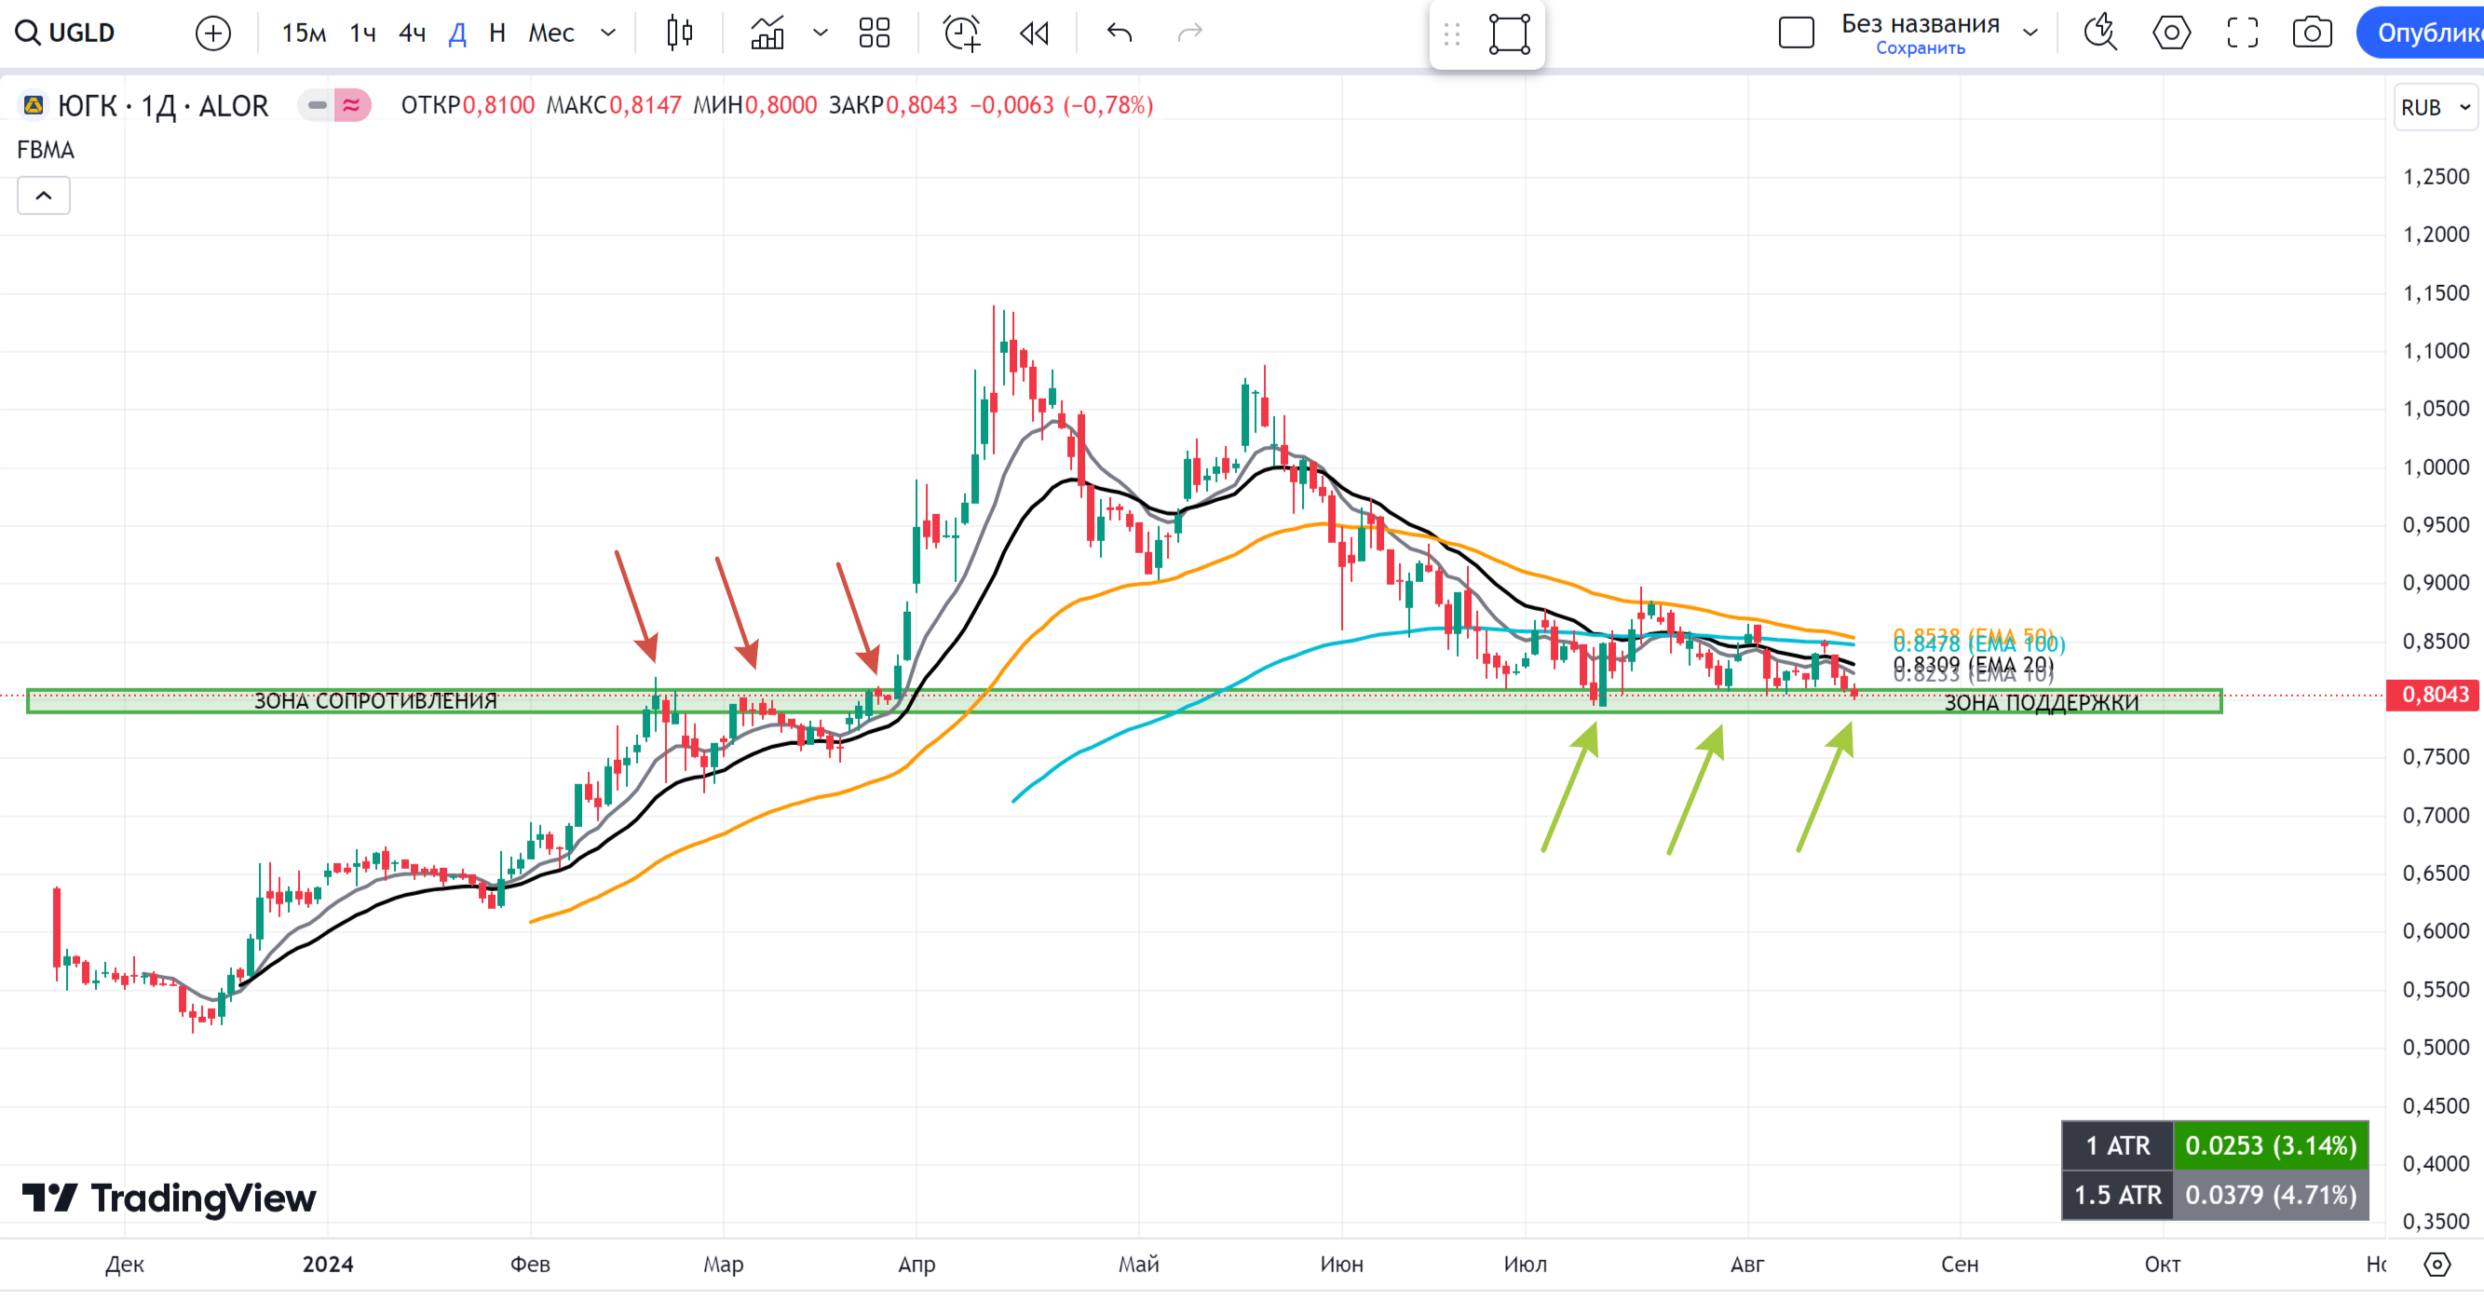Expand more timeframes dropdown after Мес

pos(608,33)
